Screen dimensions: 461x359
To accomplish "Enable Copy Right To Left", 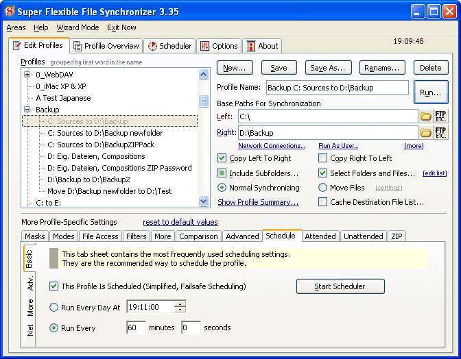I will point(322,158).
